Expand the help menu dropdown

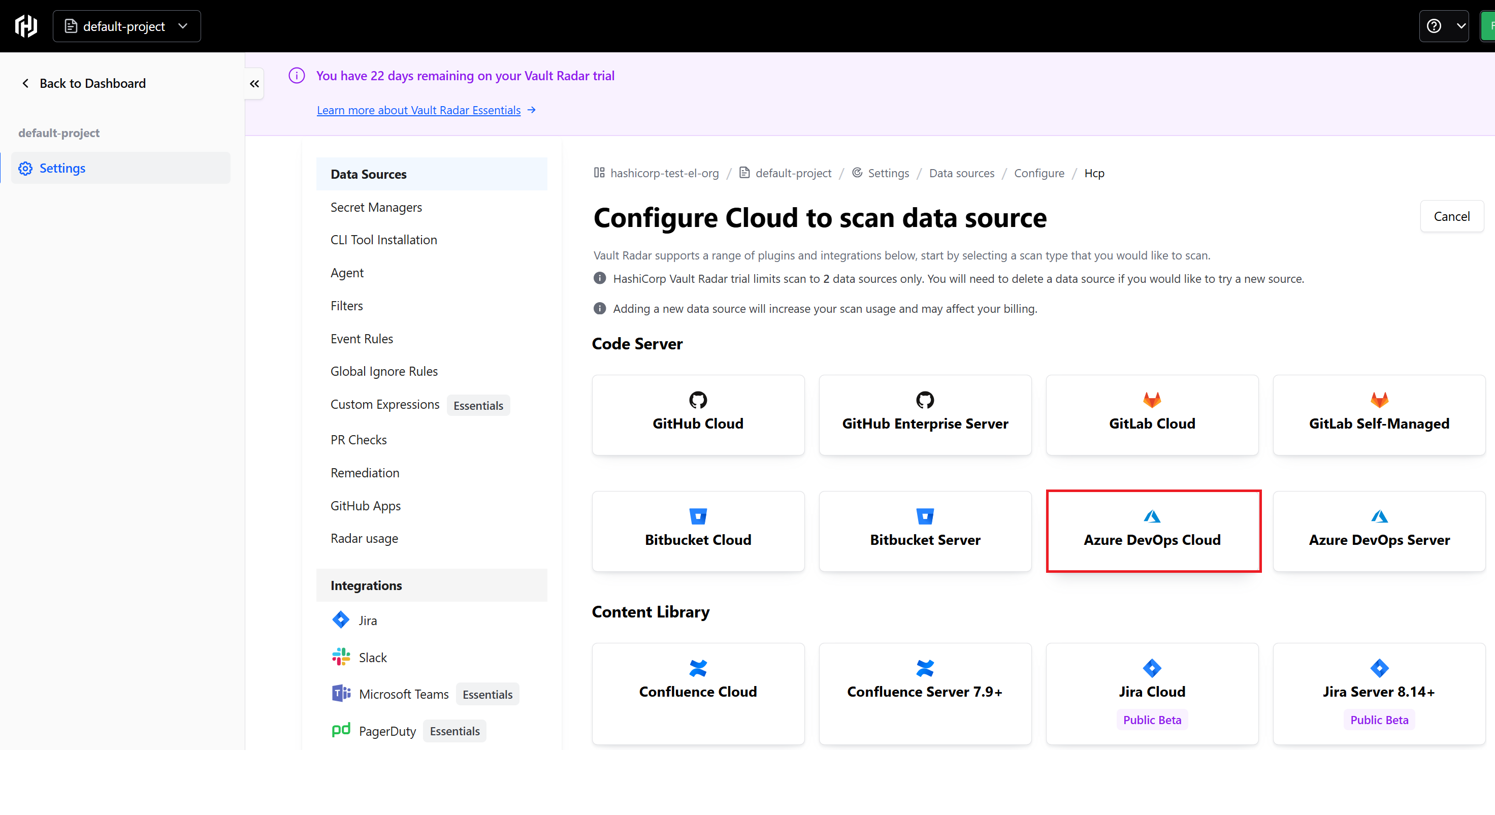tap(1443, 26)
